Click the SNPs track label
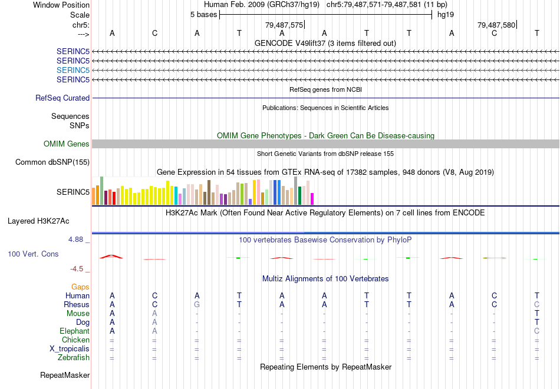This screenshot has width=560, height=389. (x=80, y=125)
